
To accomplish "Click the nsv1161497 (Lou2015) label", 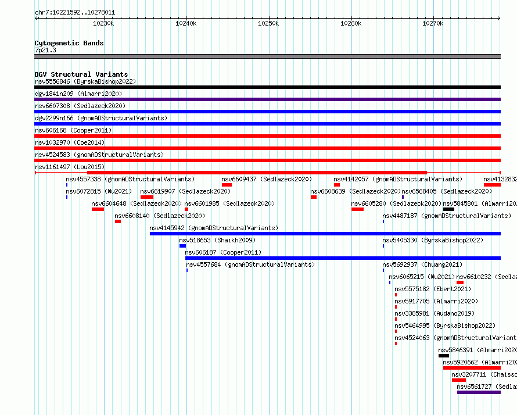I will pyautogui.click(x=70, y=167).
